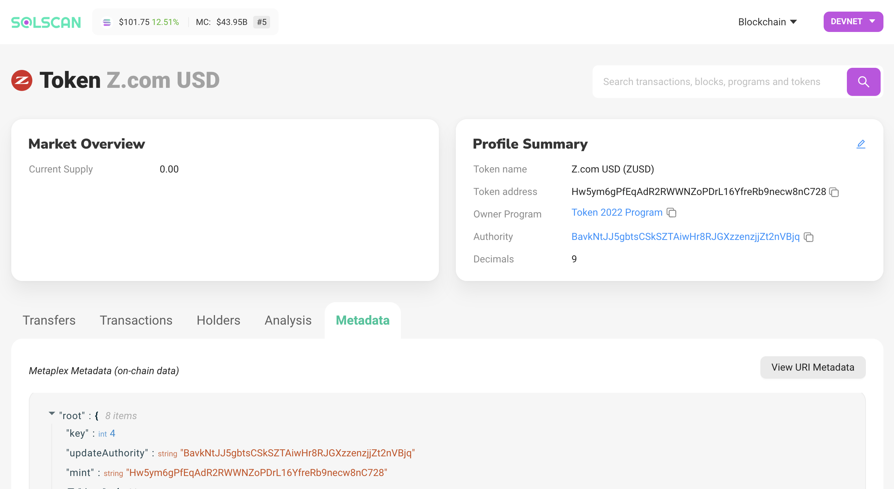
Task: Click the token name Z.com USD (ZUSD)
Action: (x=613, y=169)
